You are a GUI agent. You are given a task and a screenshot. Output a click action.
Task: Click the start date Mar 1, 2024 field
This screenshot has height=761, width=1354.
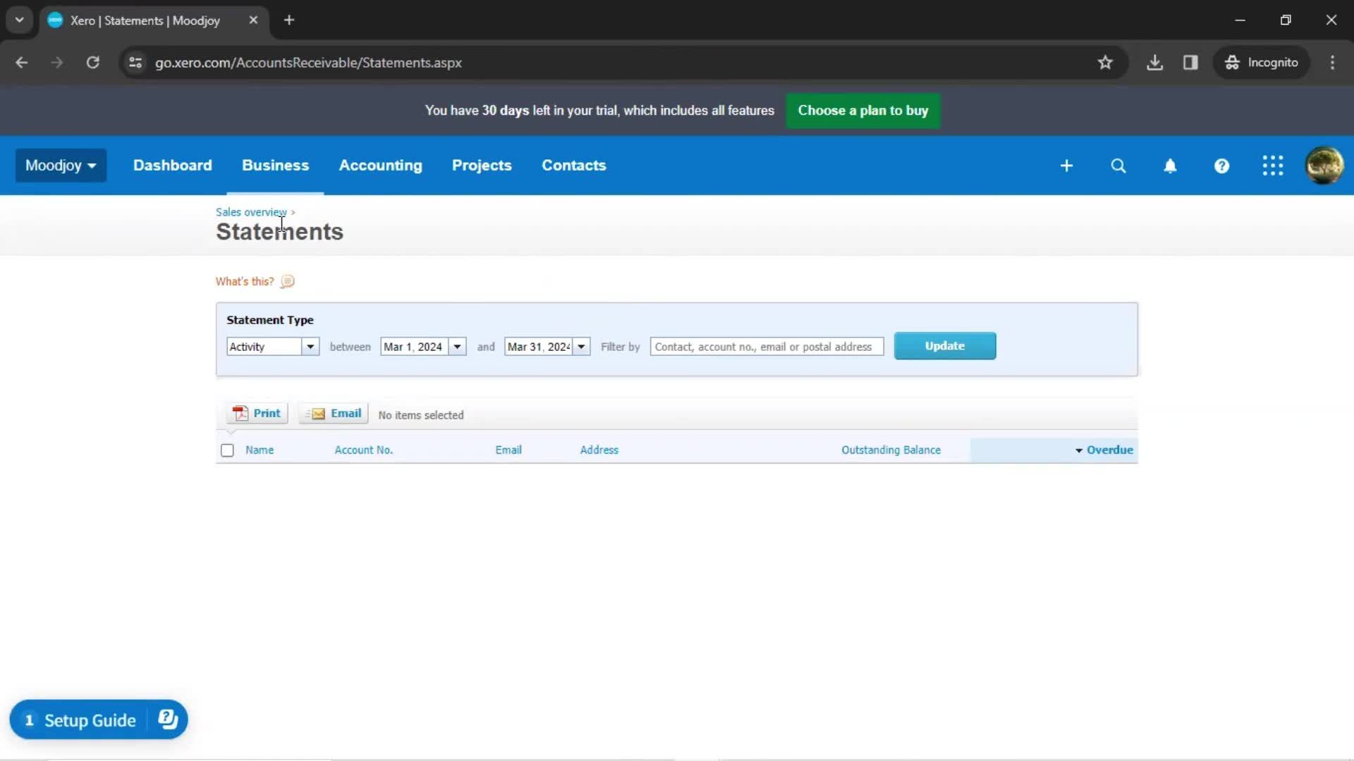pos(414,347)
